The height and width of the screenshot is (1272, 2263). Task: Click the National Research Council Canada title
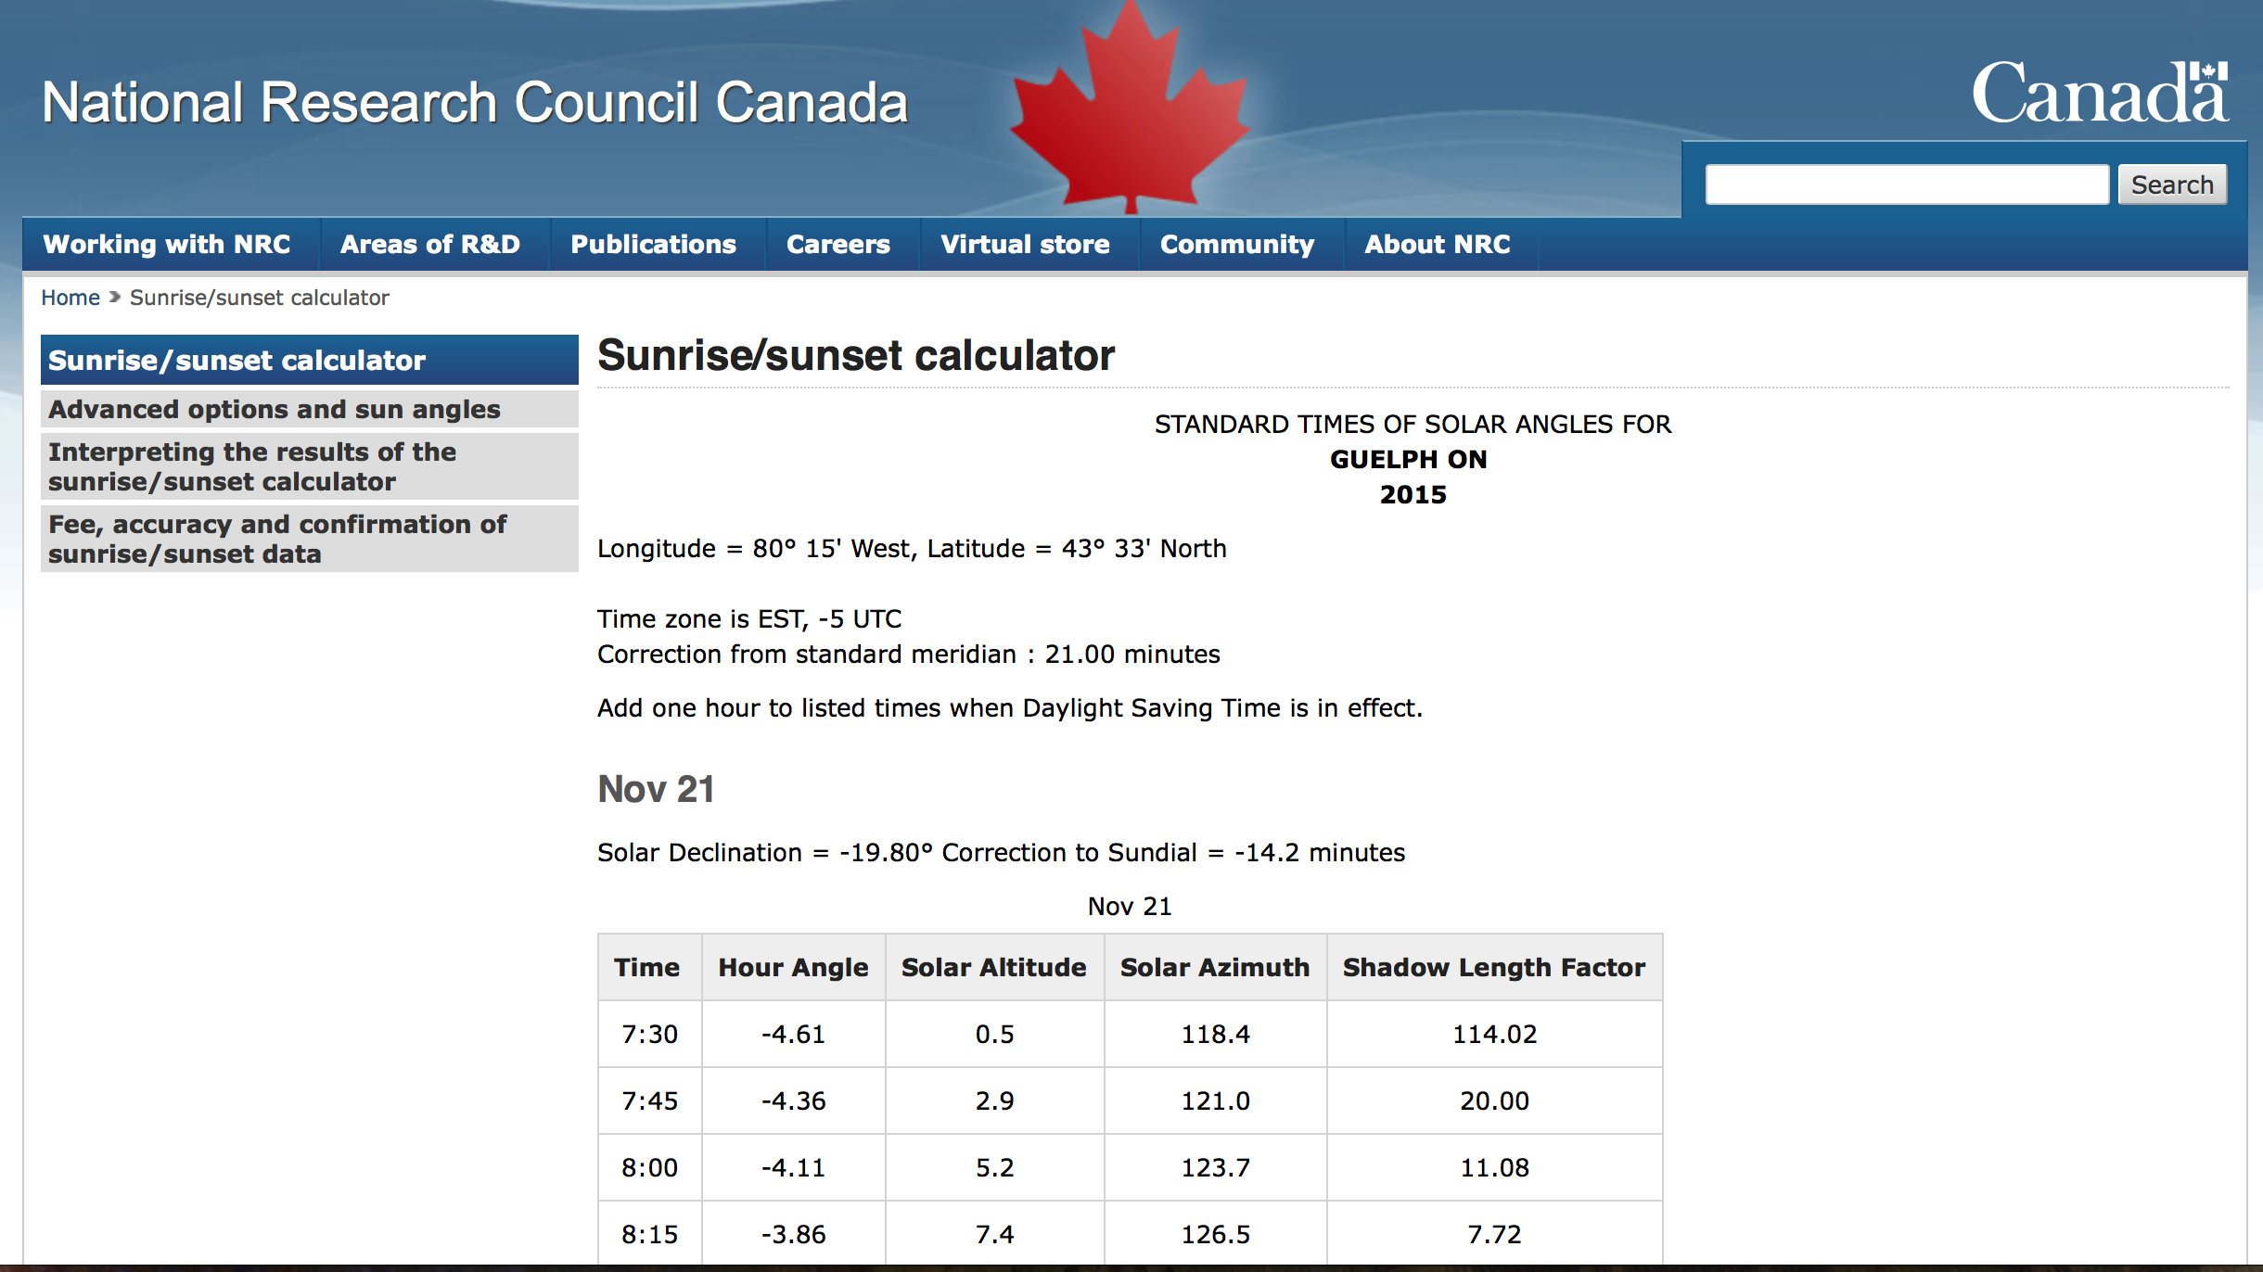pos(475,102)
